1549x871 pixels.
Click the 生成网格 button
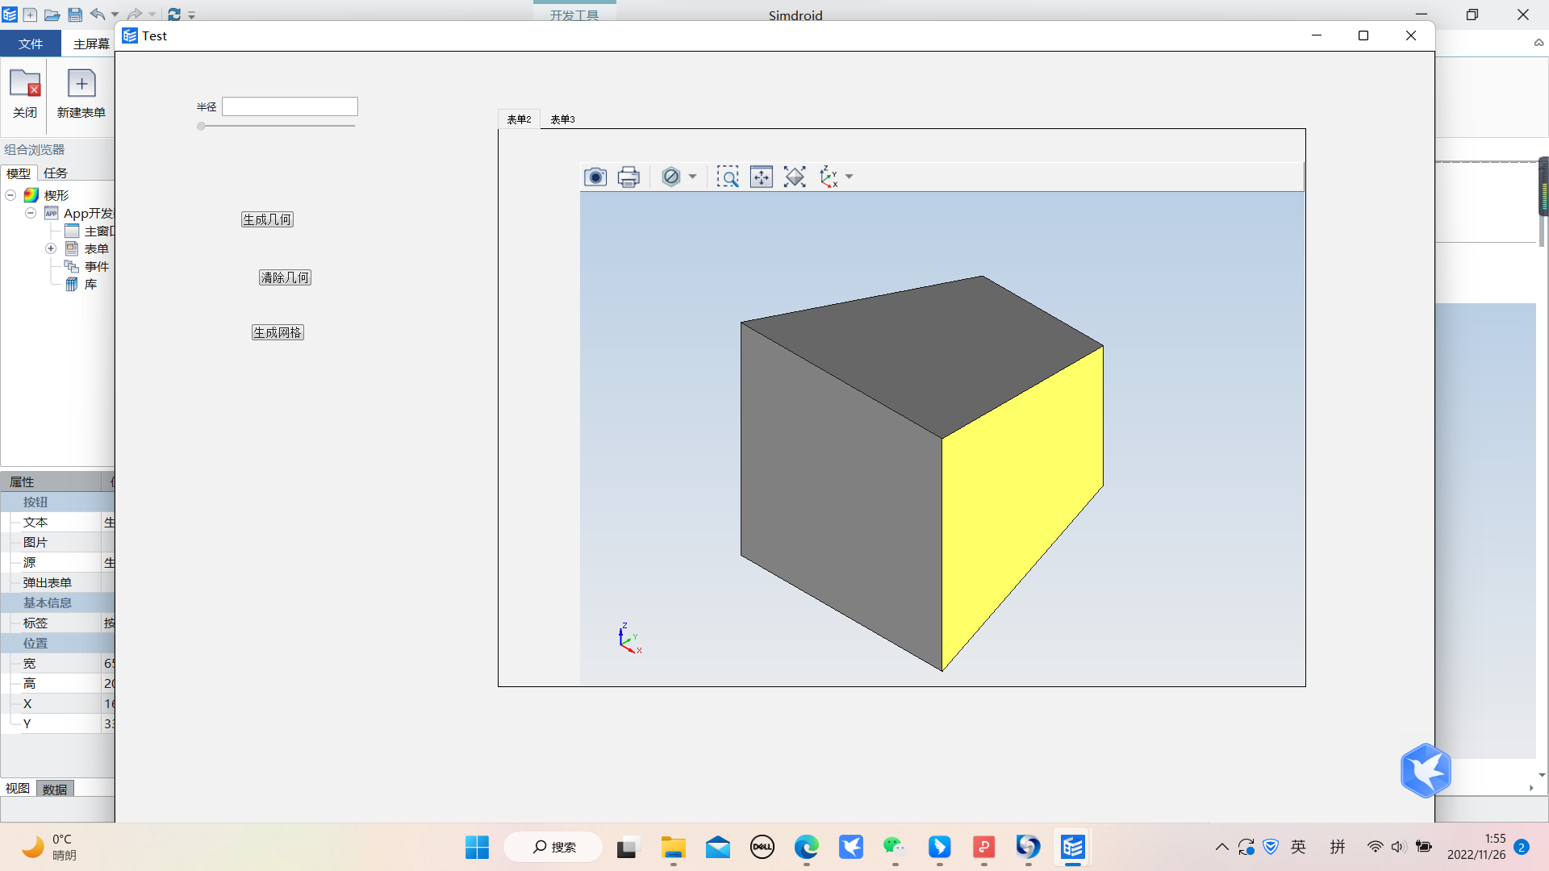pyautogui.click(x=278, y=332)
